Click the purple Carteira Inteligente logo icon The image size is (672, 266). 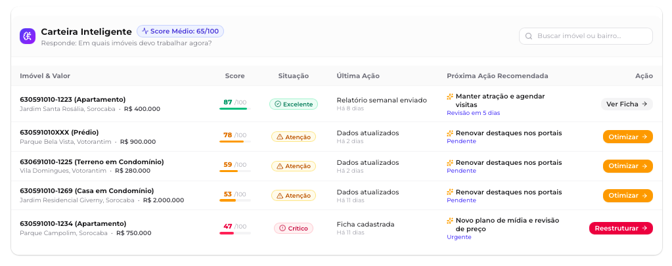pos(28,36)
